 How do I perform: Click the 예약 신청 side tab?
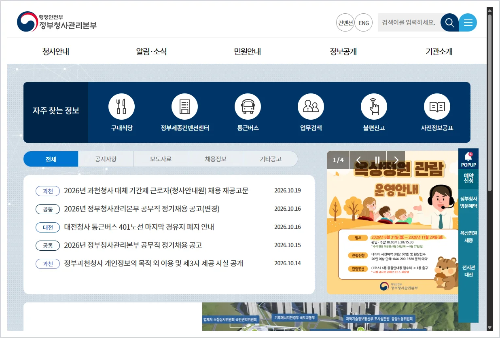pyautogui.click(x=468, y=178)
